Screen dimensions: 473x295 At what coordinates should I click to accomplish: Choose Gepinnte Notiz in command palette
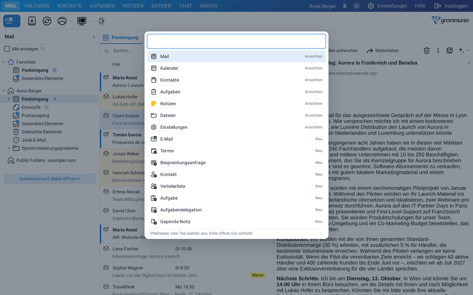(x=236, y=222)
